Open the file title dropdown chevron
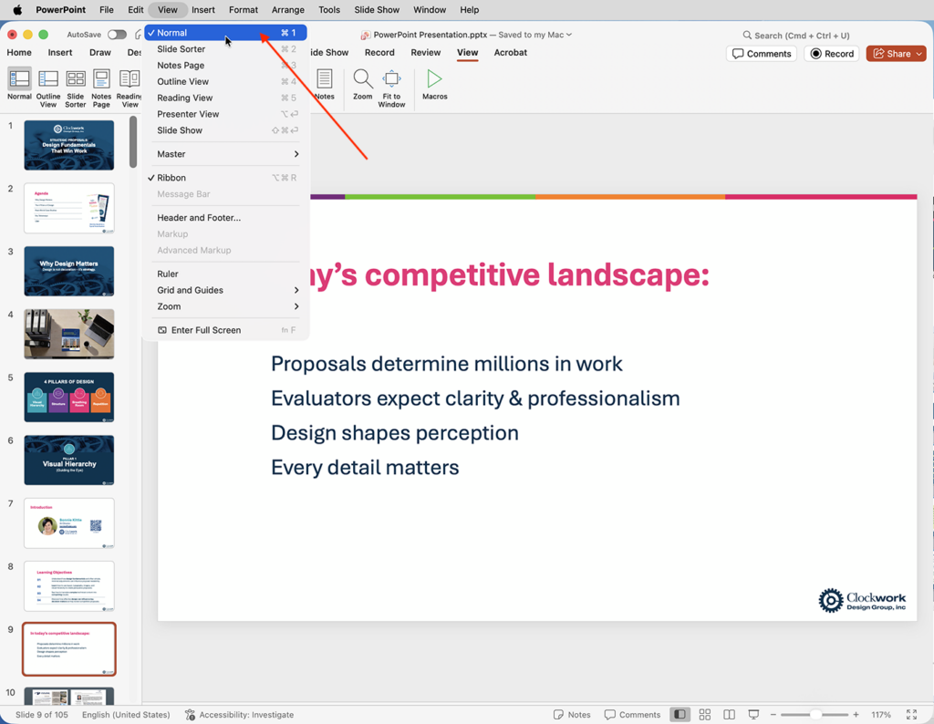 click(569, 35)
